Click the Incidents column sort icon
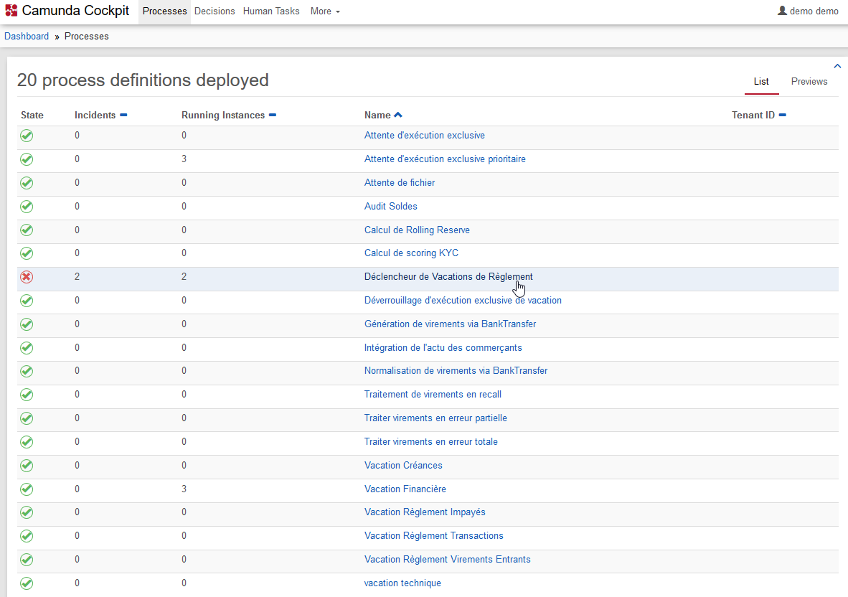 point(123,115)
